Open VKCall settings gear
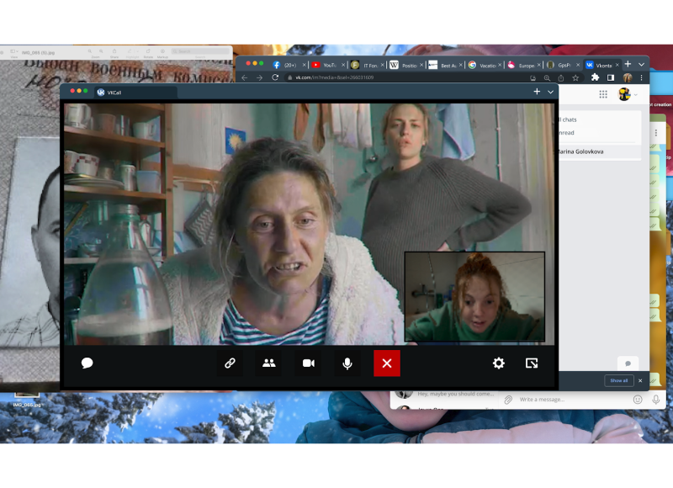The height and width of the screenshot is (488, 673). (498, 363)
